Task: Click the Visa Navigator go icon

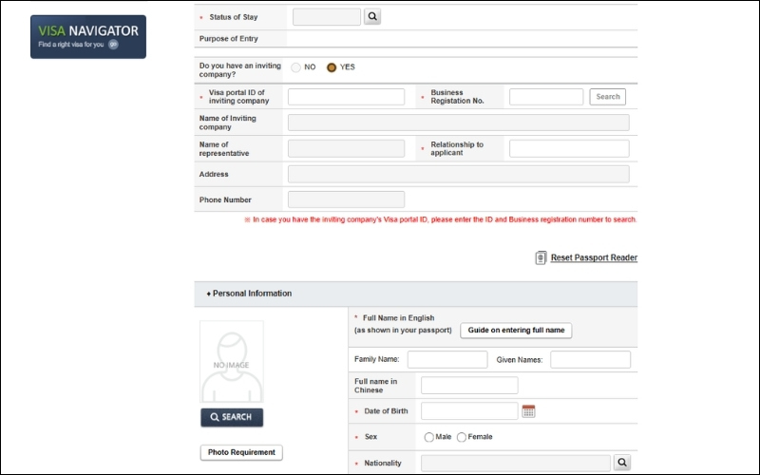Action: click(x=113, y=45)
